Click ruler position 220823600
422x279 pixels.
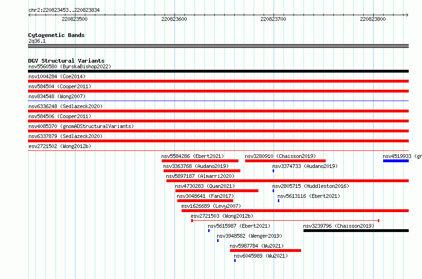pyautogui.click(x=174, y=19)
